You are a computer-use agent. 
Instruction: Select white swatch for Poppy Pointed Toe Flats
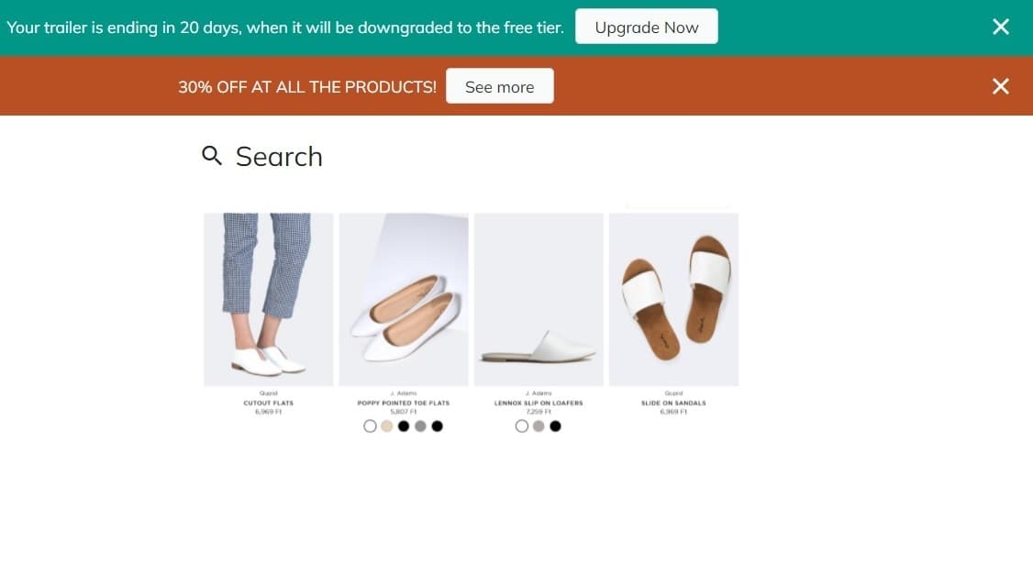pos(370,426)
